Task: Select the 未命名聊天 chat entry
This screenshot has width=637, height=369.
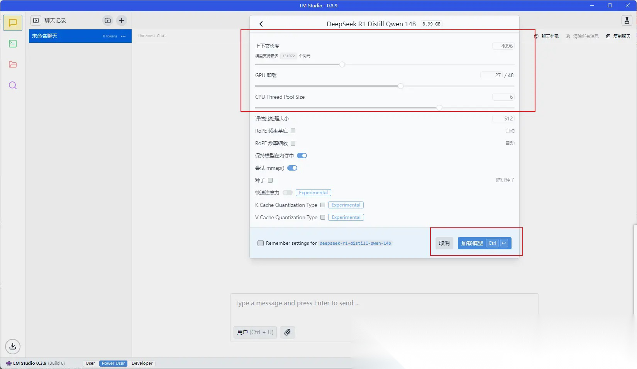Action: (x=80, y=36)
